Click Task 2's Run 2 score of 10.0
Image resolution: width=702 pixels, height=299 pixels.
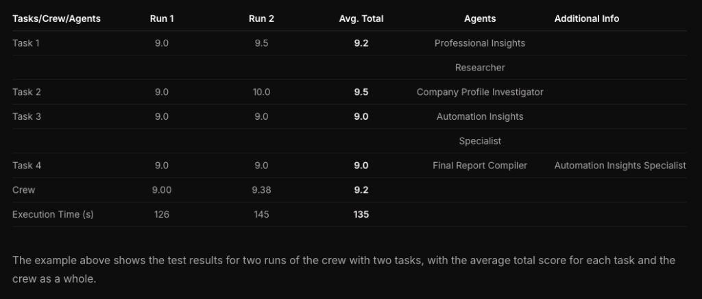point(261,92)
